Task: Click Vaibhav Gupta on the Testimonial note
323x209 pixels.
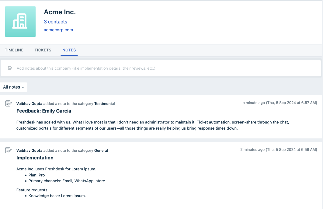Action: (x=29, y=103)
